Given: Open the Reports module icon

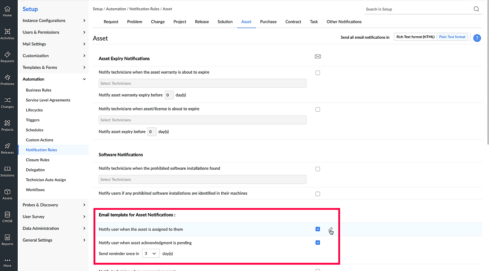Looking at the screenshot, I should point(7,238).
